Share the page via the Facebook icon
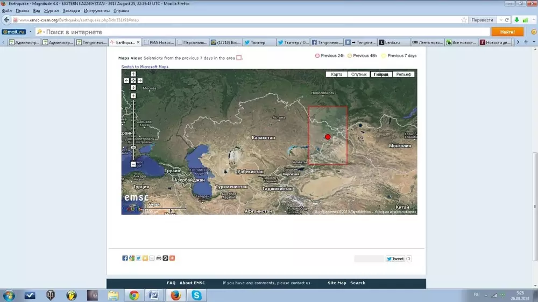This screenshot has width=538, height=302. click(125, 258)
